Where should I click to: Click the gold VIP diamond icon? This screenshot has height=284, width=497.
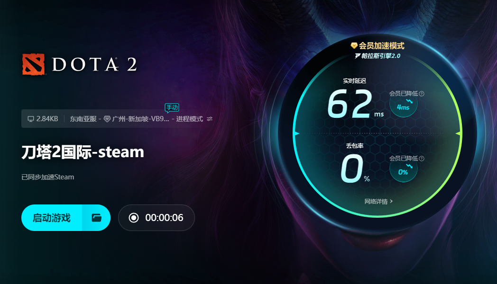pyautogui.click(x=354, y=46)
